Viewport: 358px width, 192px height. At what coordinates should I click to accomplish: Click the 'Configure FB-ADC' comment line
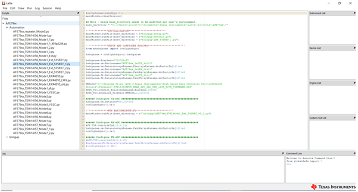142,137
